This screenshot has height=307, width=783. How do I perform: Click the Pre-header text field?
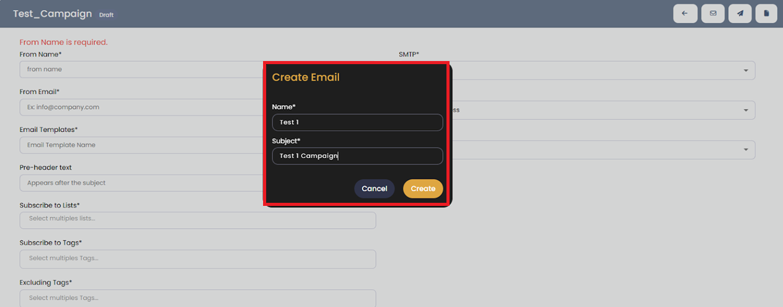(142, 183)
